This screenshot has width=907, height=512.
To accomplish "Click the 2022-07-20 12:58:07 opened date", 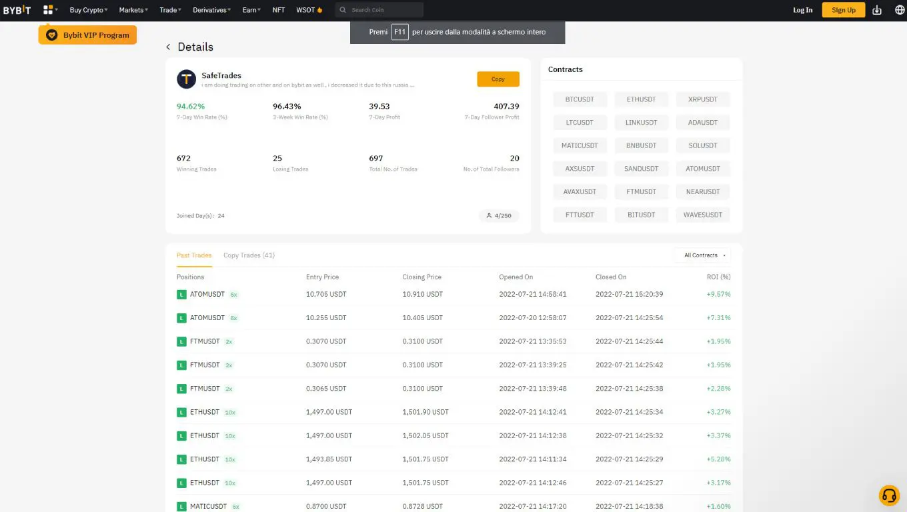I will [x=533, y=318].
